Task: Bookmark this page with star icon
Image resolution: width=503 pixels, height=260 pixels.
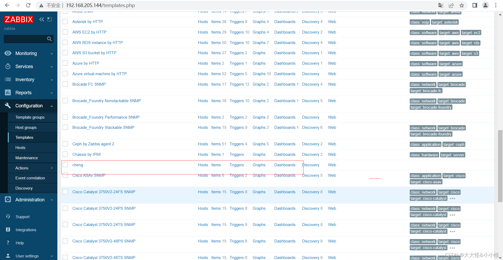Action: pyautogui.click(x=462, y=5)
